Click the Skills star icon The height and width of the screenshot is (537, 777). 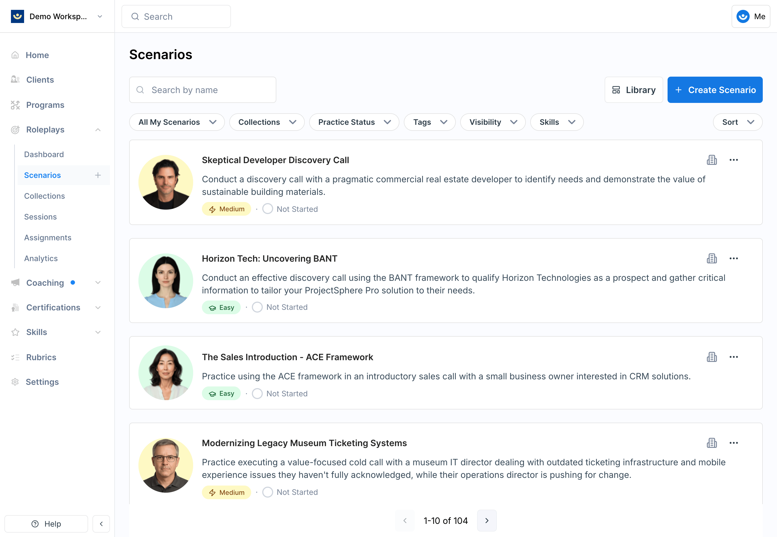(15, 332)
